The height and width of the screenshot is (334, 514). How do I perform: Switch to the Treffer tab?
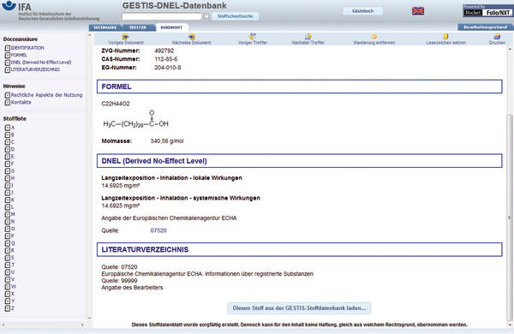(x=138, y=27)
